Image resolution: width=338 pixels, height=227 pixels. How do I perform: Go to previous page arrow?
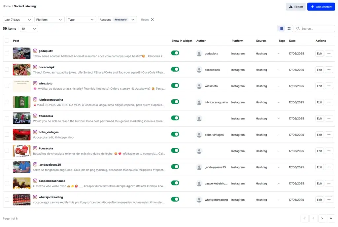click(x=313, y=218)
